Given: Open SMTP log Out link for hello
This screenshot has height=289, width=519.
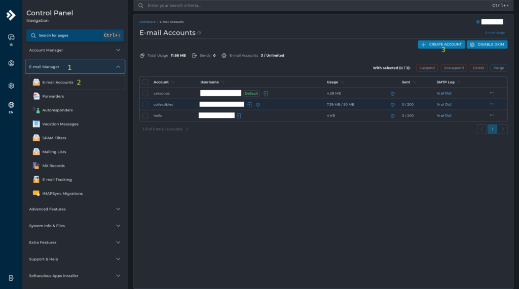Looking at the screenshot, I should point(448,116).
